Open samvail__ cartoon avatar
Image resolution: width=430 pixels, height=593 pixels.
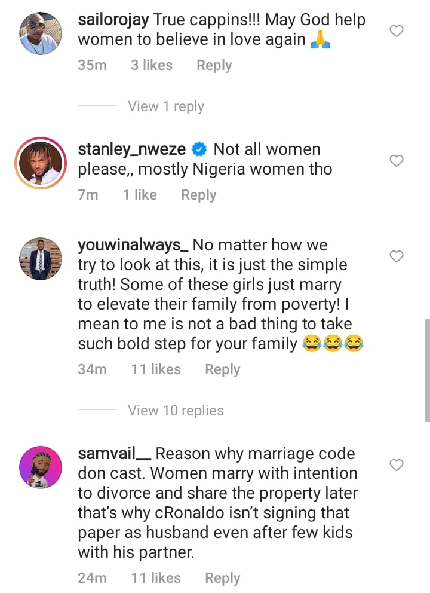coord(41,467)
